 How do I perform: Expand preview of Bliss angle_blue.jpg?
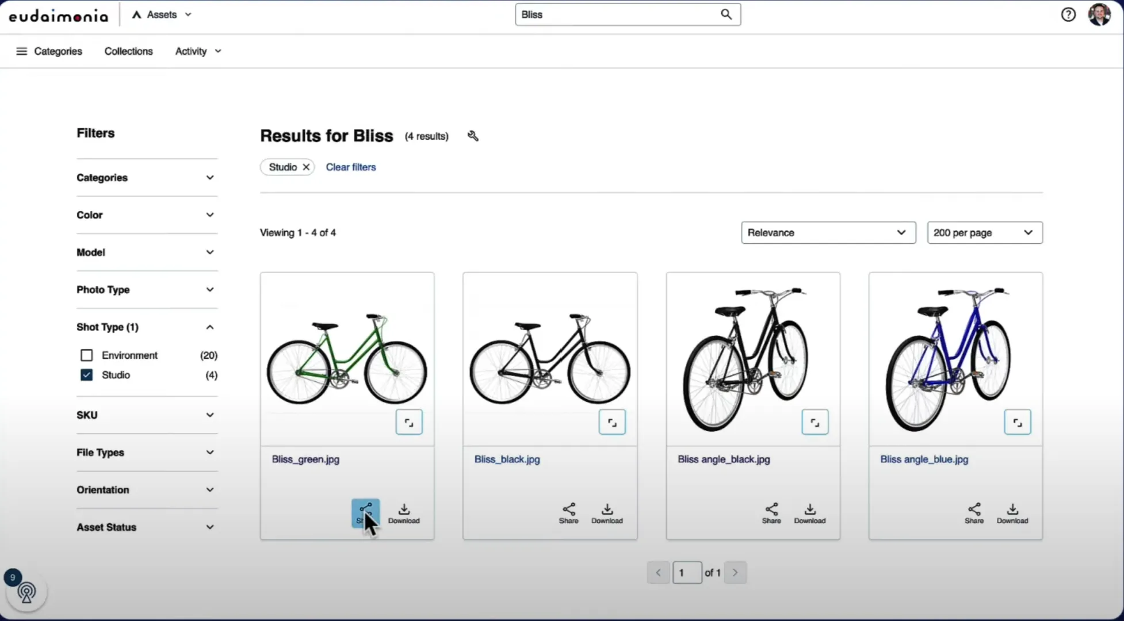coord(1018,422)
